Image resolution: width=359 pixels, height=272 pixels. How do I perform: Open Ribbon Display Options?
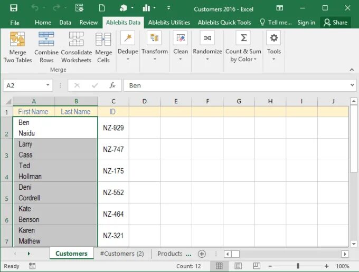[x=279, y=8]
